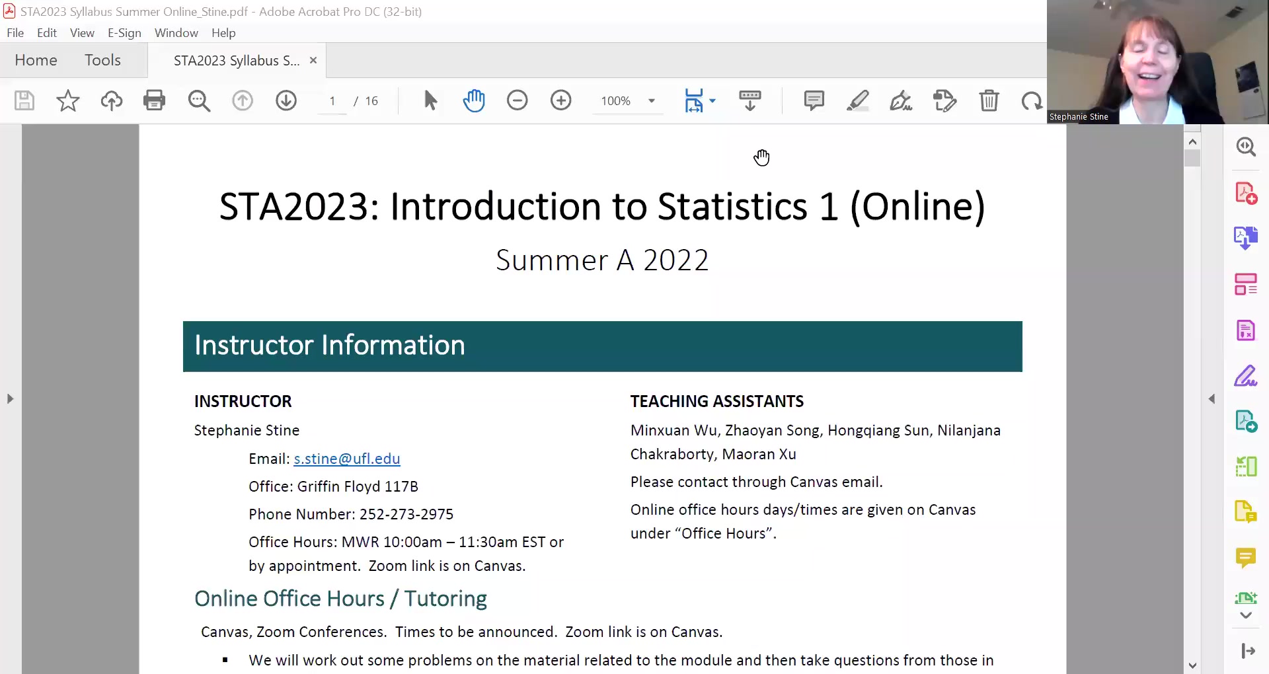Viewport: 1269px width, 674px height.
Task: Open the Organize Pages tool in the sidebar
Action: coord(1247,283)
